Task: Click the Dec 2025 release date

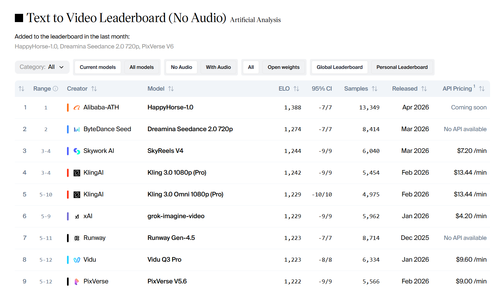Action: tap(415, 238)
